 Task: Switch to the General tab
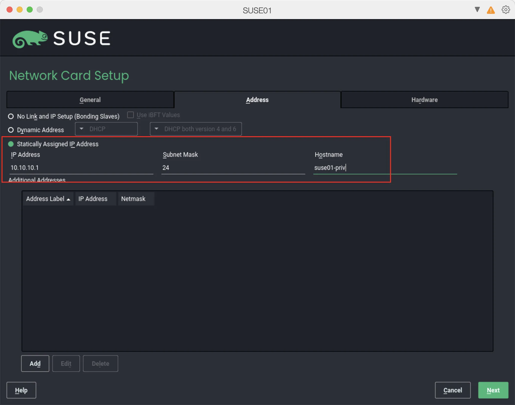point(90,99)
